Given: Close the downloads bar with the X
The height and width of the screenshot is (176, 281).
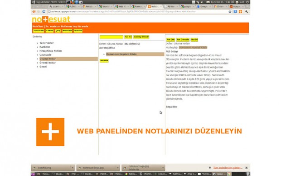Looking at the screenshot, I should coord(247,168).
